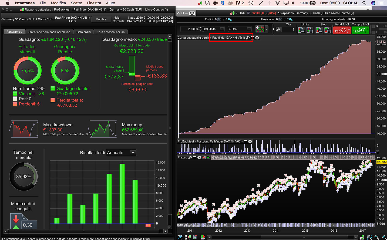Click the red Vendi MKT sell button
The width and height of the screenshot is (387, 240).
coord(342,30)
